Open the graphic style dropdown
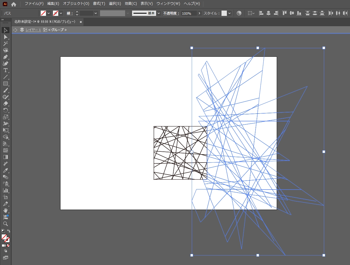The image size is (350, 265). (230, 13)
